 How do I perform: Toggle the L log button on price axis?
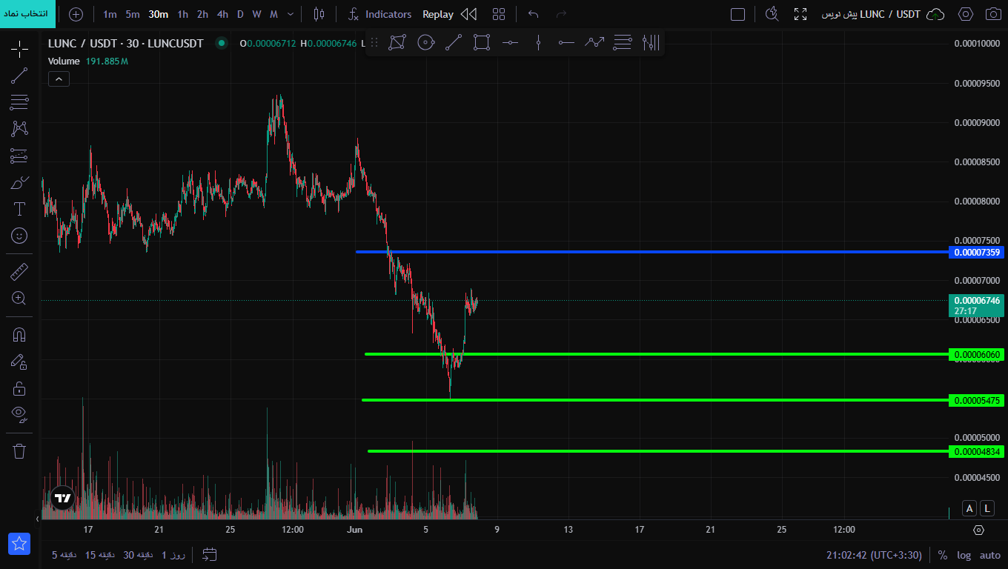point(987,508)
